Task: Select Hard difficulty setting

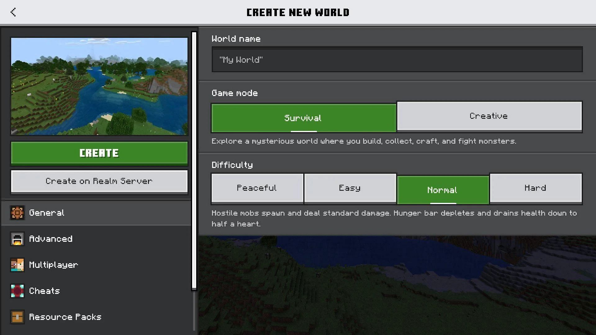Action: click(535, 188)
